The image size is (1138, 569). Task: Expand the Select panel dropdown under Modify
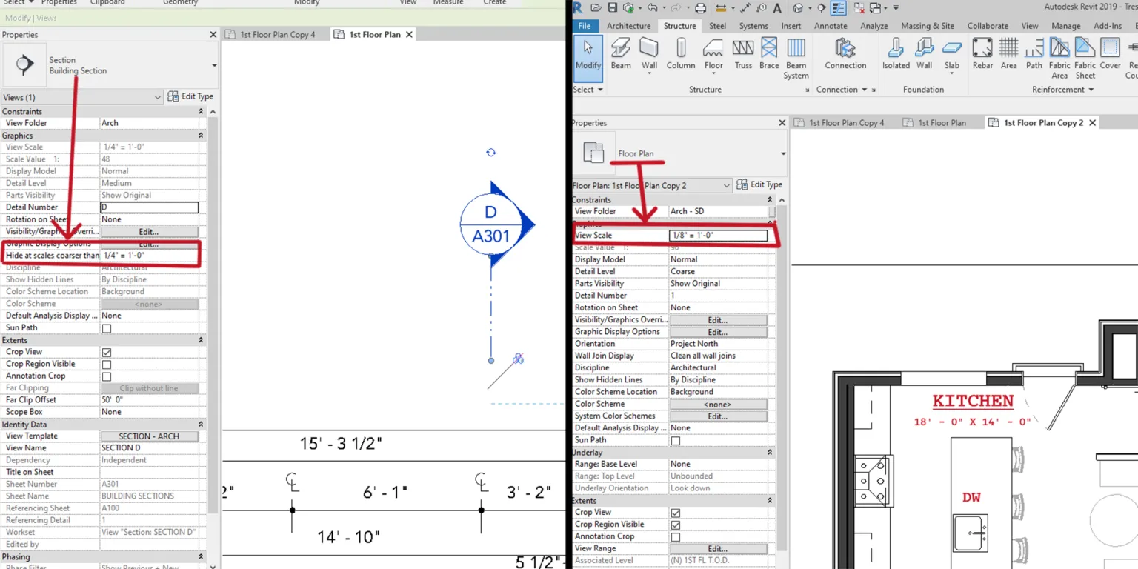tap(602, 90)
